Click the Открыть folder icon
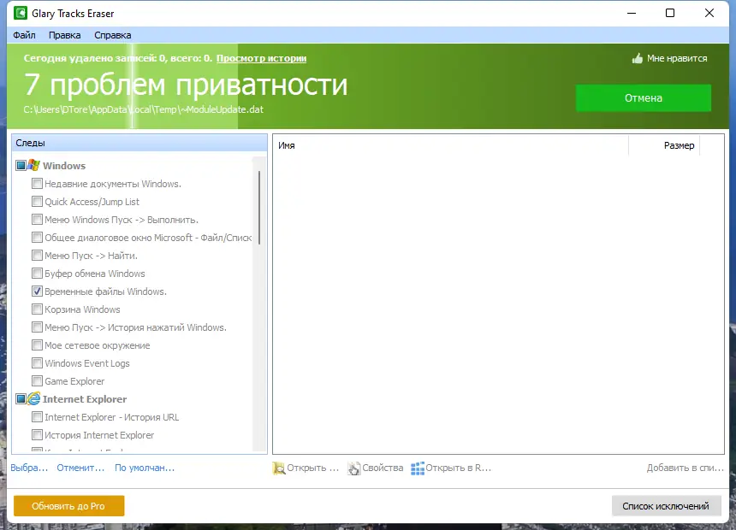Screen dimensions: 736x530 [x=279, y=468]
